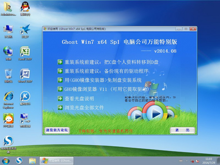The image size is (220, 165).
Task: Launch Sogou browser pinned on the taskbar
Action: (19, 161)
